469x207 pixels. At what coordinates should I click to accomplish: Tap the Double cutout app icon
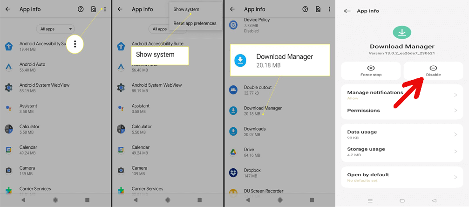click(233, 90)
